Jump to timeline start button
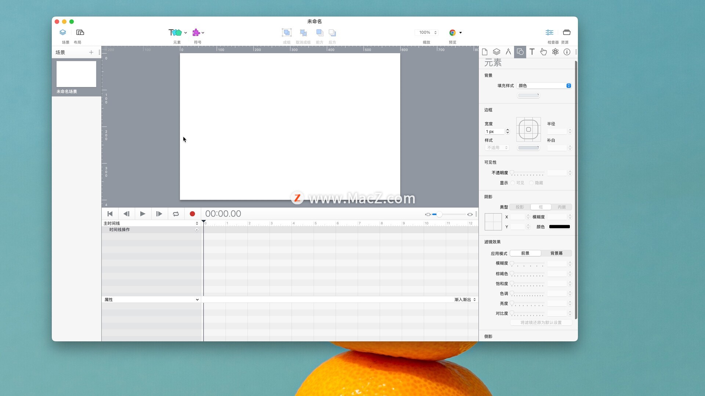The height and width of the screenshot is (396, 705). 110,214
